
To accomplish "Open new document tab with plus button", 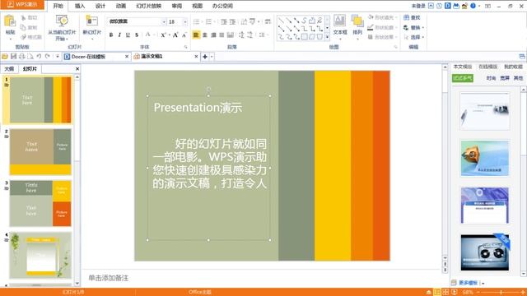I will click(x=205, y=57).
